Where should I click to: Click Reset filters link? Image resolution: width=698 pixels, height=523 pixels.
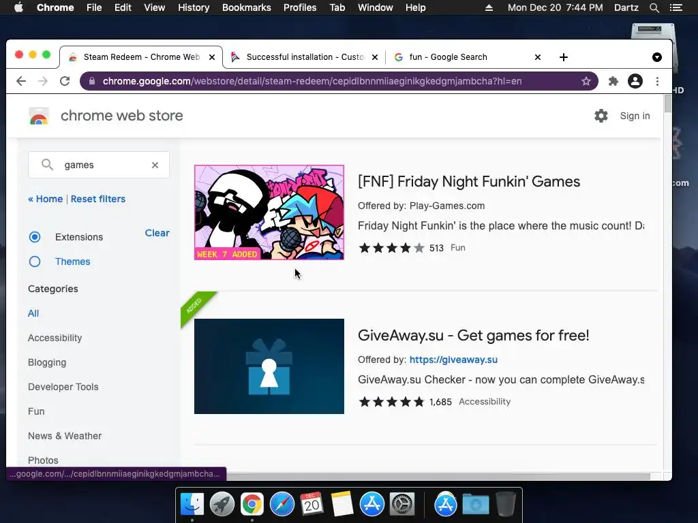(98, 199)
